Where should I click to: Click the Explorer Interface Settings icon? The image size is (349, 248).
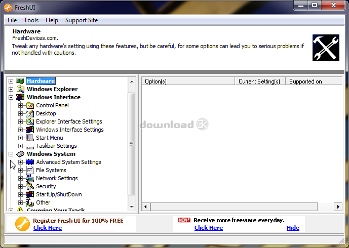[x=30, y=121]
